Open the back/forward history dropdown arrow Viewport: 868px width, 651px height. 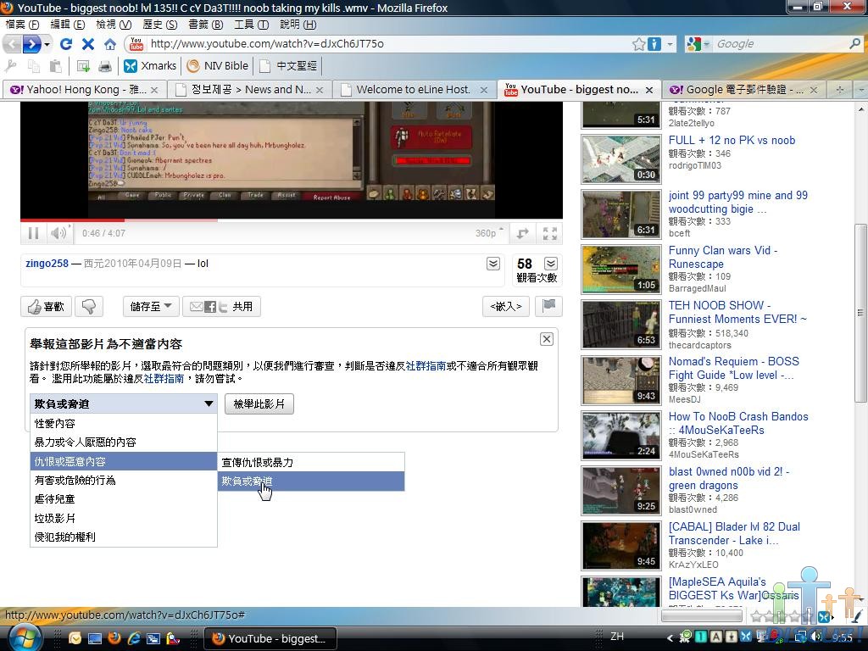click(47, 44)
